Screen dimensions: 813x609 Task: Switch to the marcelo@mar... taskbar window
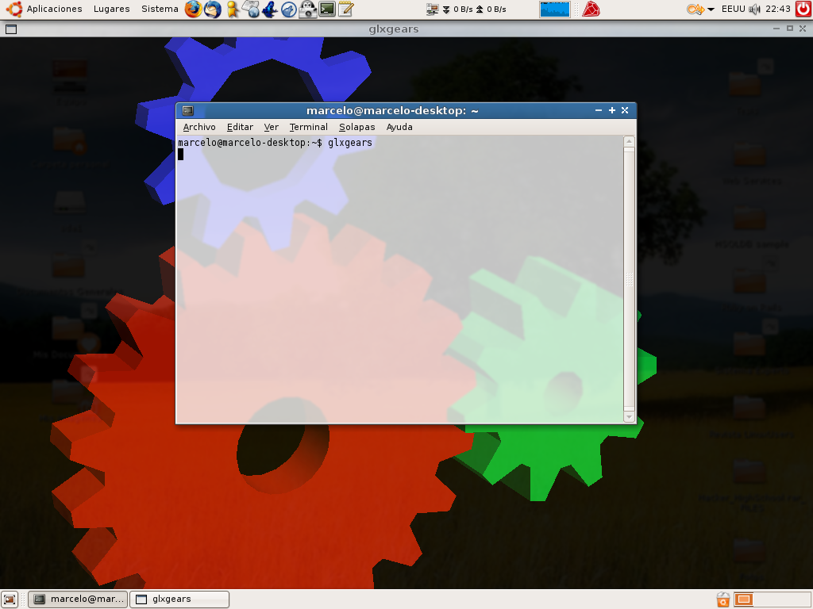(x=77, y=599)
